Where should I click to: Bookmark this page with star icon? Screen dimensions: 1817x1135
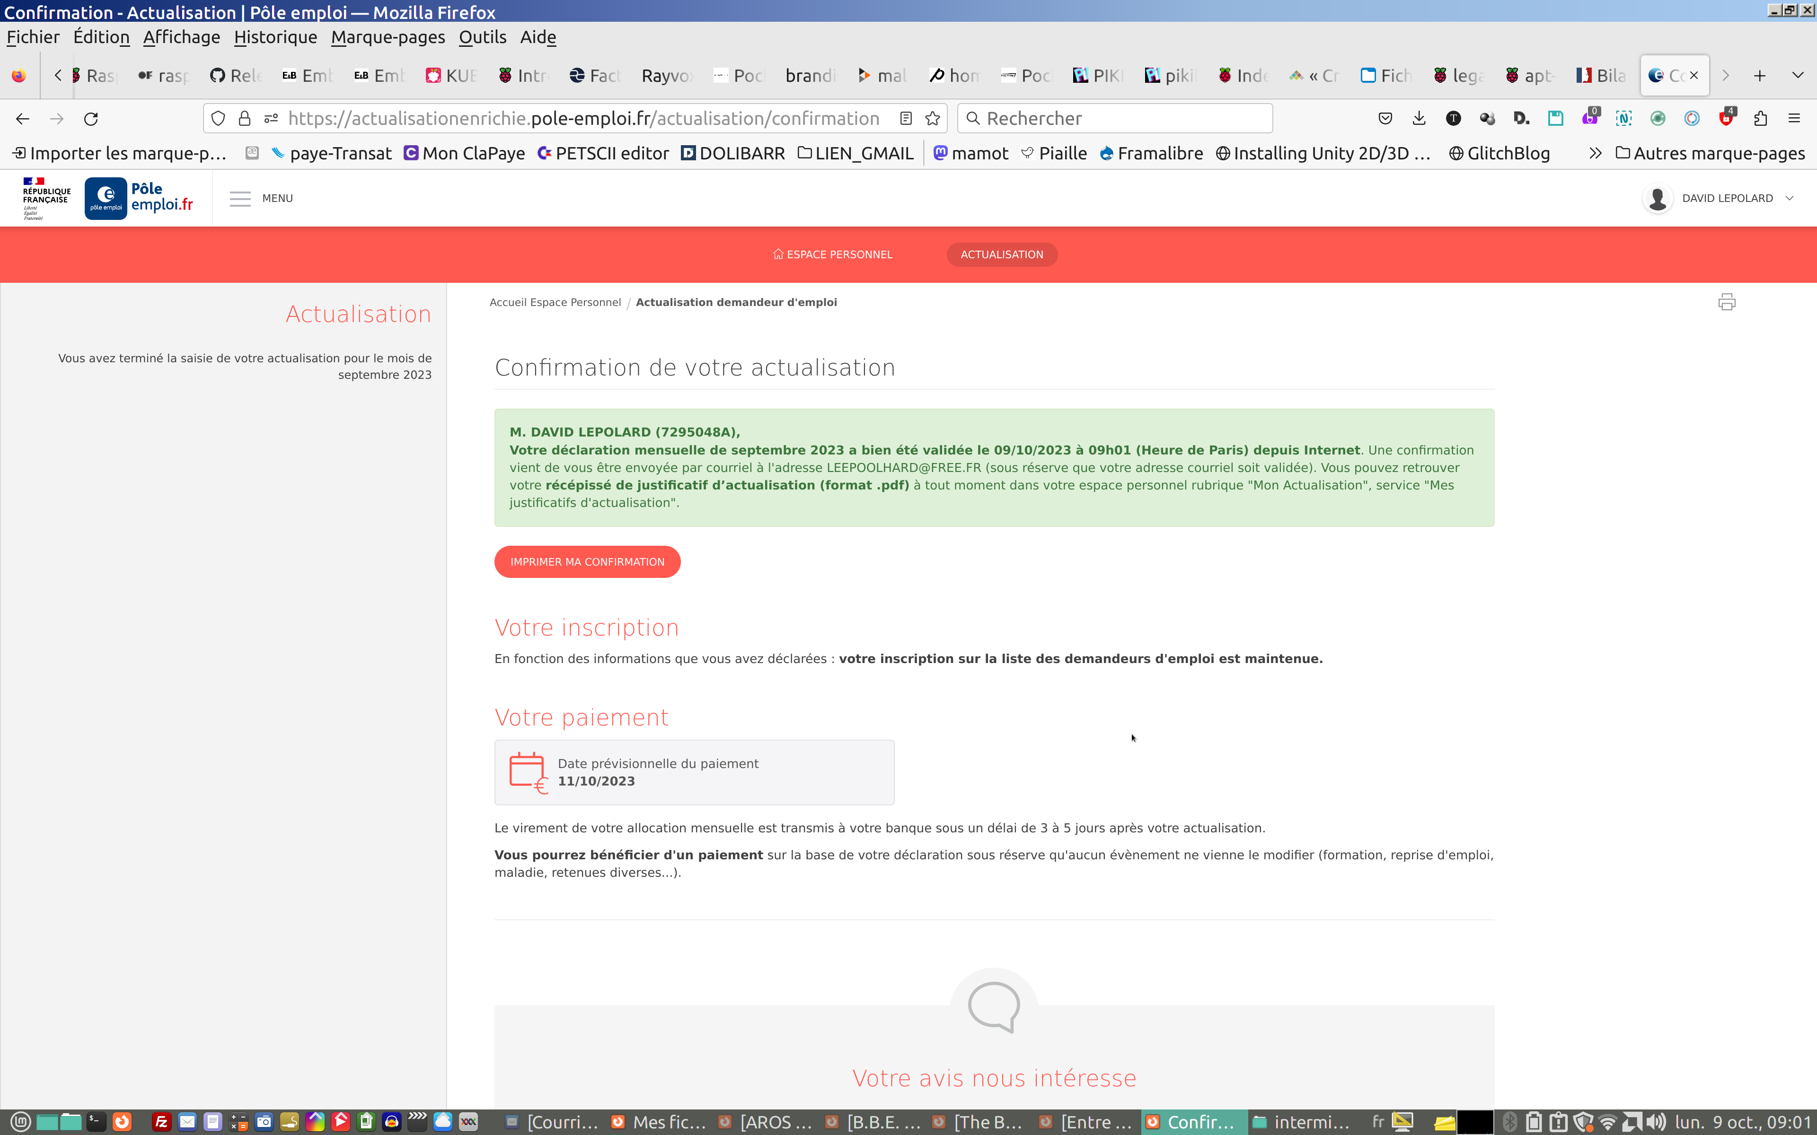click(933, 119)
